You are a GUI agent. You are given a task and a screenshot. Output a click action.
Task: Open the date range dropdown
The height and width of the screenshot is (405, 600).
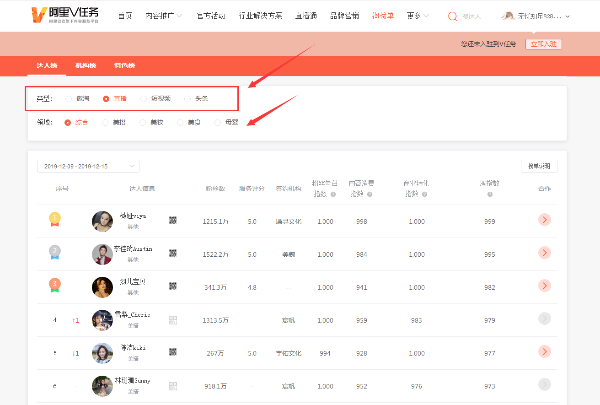click(x=88, y=166)
